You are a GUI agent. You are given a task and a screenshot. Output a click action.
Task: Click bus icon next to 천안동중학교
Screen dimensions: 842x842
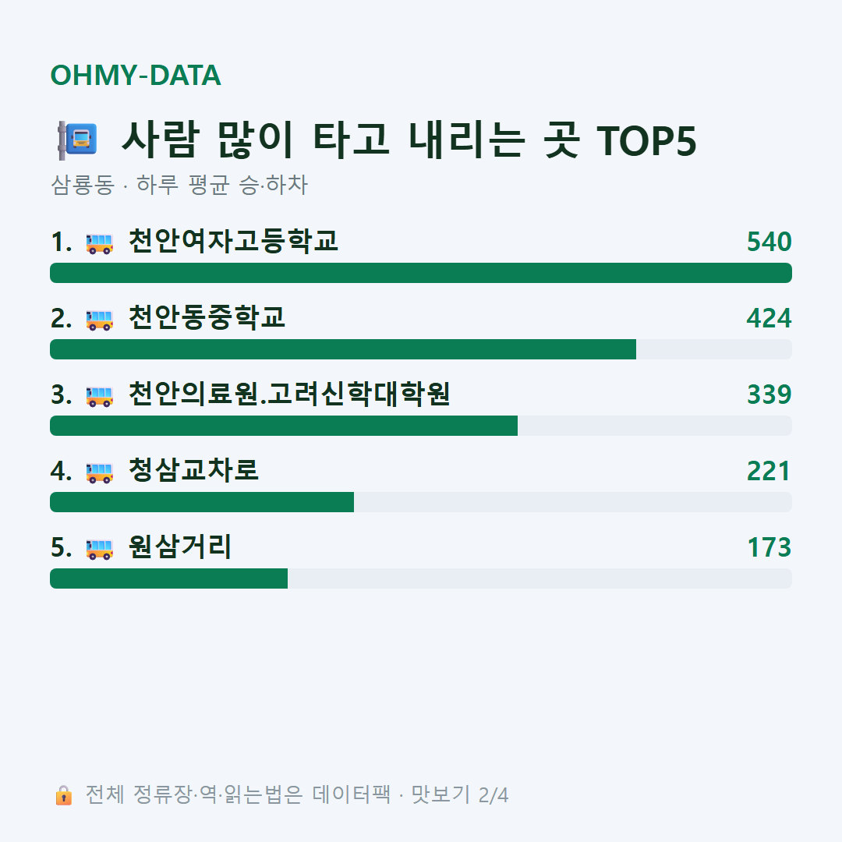point(99,320)
